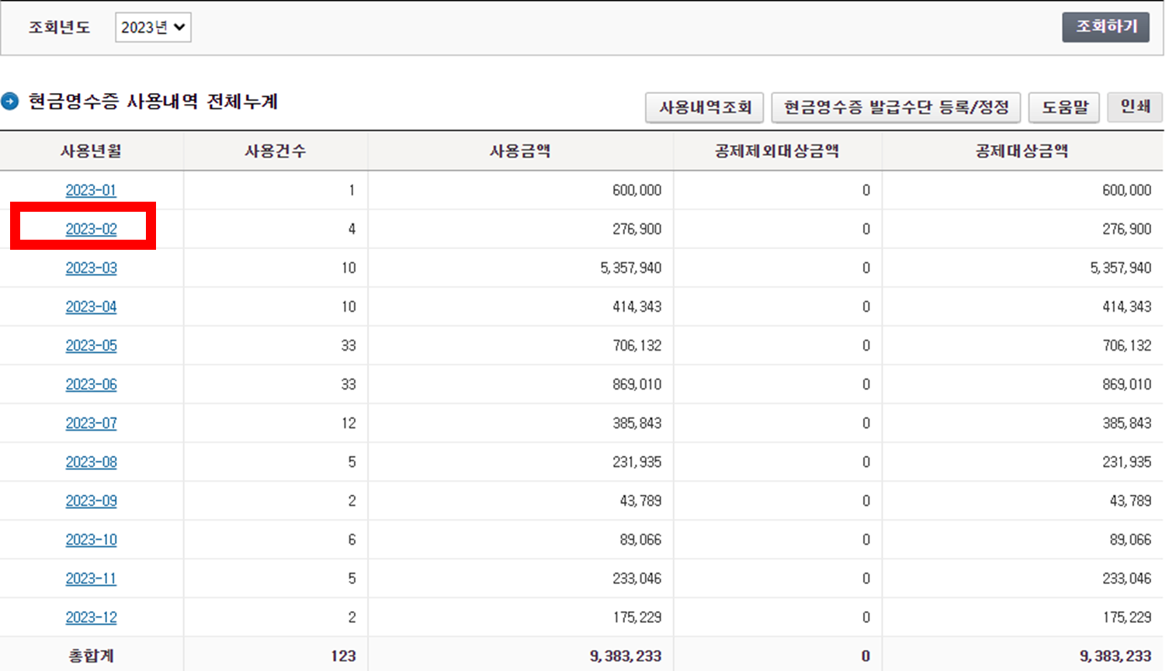
Task: Click the 사용년월 column header
Action: pos(91,151)
